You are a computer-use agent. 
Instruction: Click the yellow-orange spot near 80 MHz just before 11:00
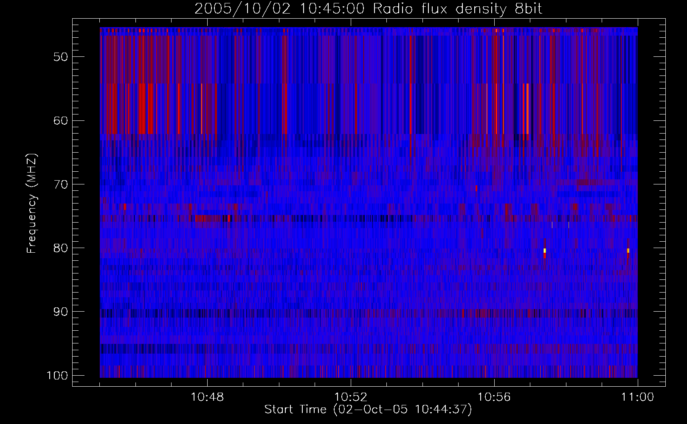[628, 251]
